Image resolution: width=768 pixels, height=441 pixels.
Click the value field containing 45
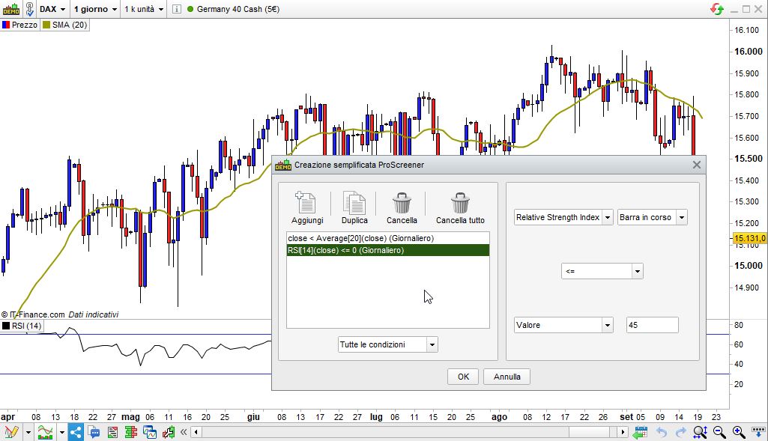[653, 325]
